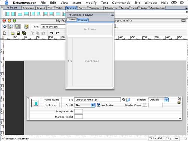Copy the current selection
The image size is (188, 141).
point(38,33)
